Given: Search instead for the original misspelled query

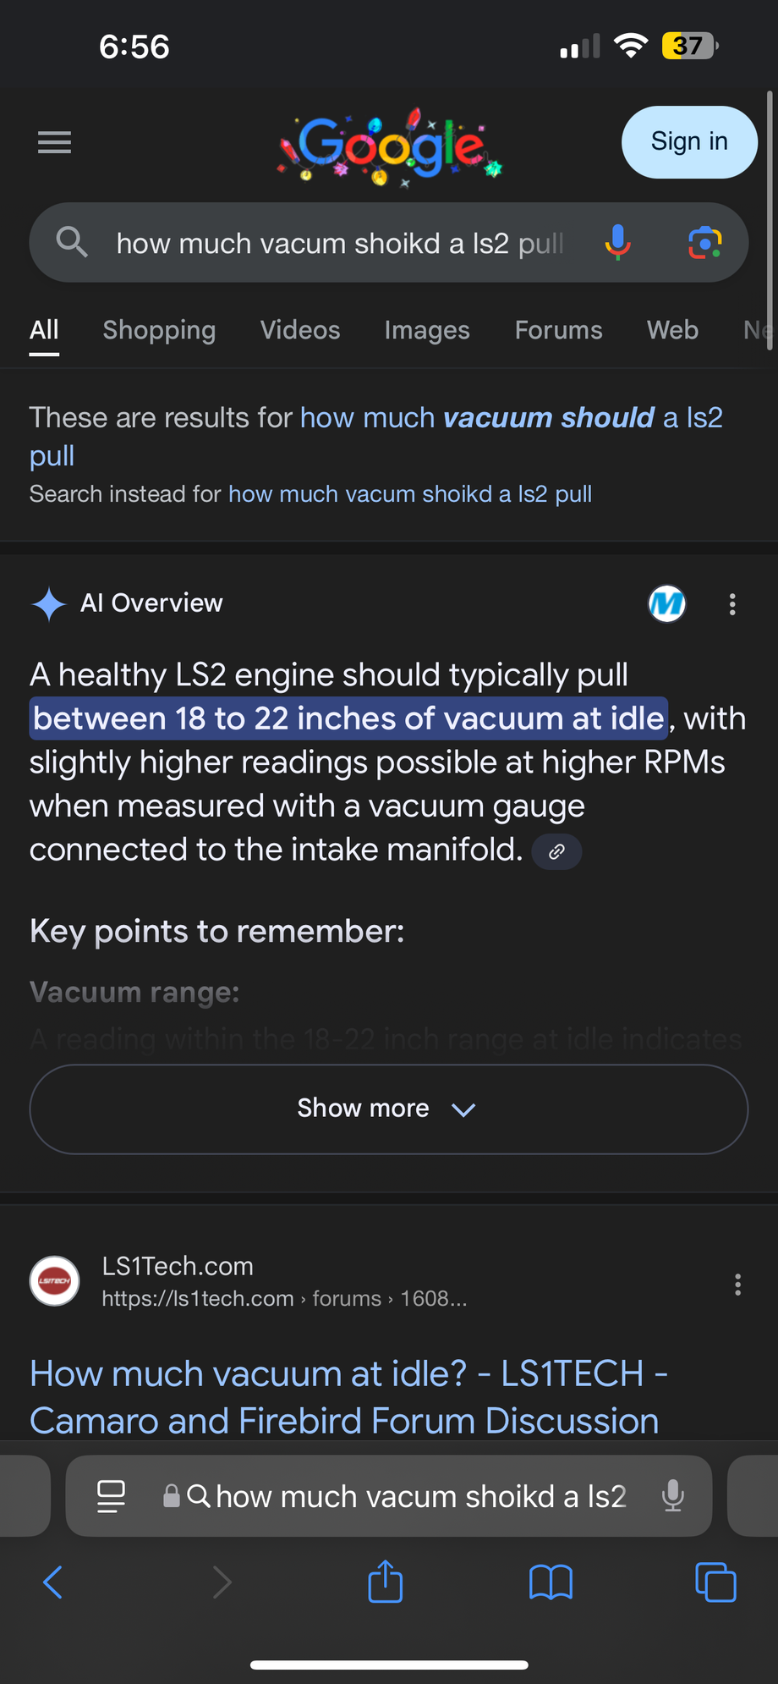Looking at the screenshot, I should (x=410, y=494).
